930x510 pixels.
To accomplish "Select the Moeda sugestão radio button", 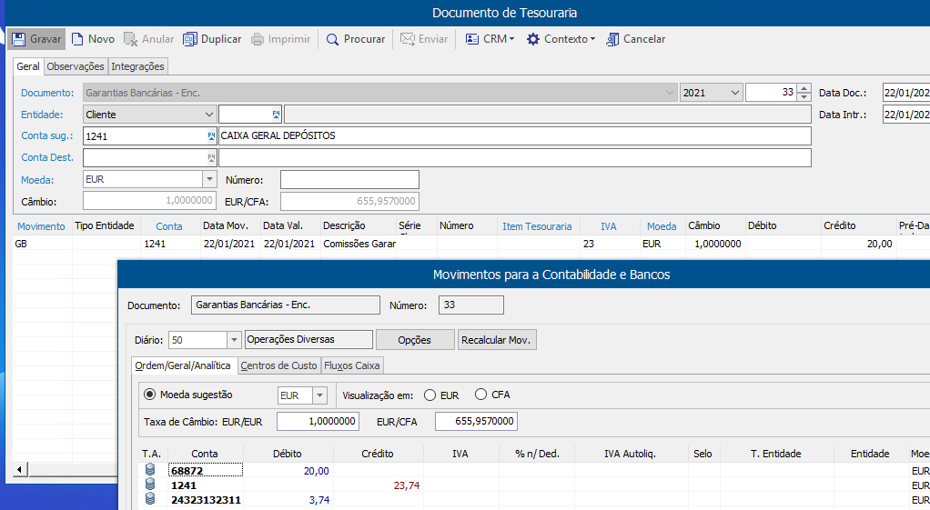I will (x=149, y=395).
